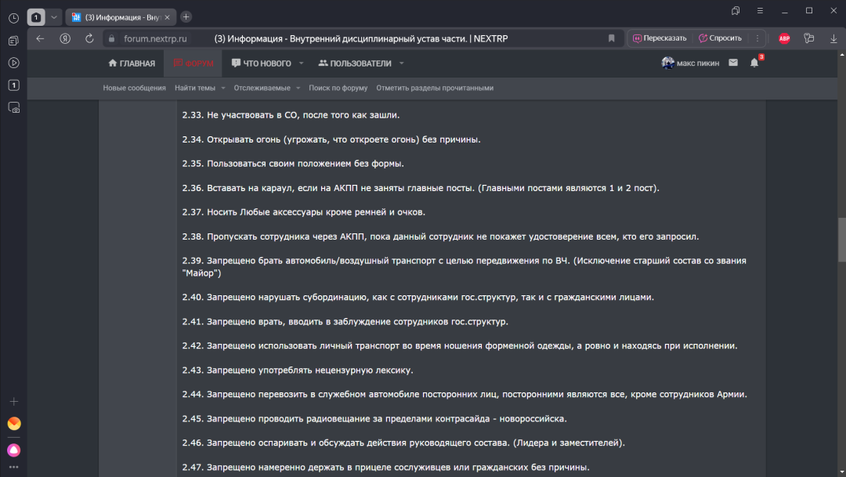
Task: Reload the page with the refresh icon
Action: pyautogui.click(x=89, y=38)
